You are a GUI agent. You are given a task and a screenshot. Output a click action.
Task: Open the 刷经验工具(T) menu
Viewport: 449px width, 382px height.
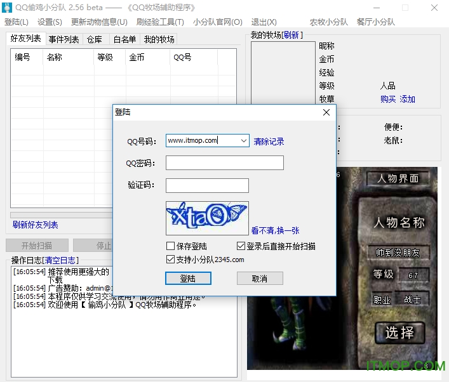coord(160,22)
